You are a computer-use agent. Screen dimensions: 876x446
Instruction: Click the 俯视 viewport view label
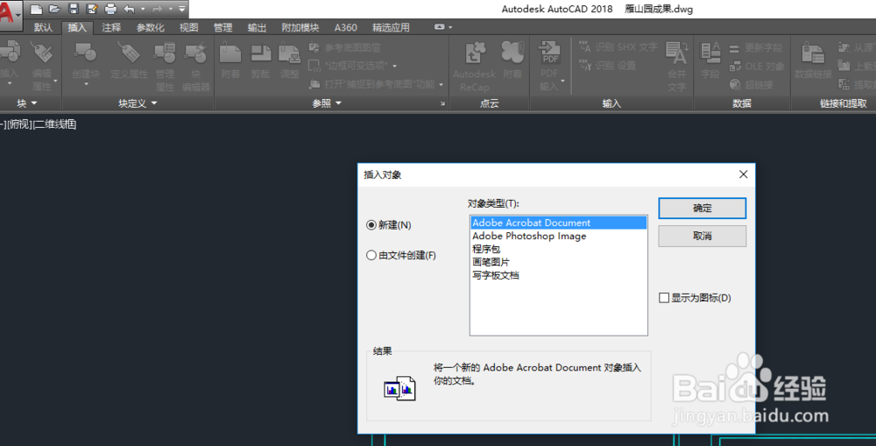pyautogui.click(x=19, y=124)
